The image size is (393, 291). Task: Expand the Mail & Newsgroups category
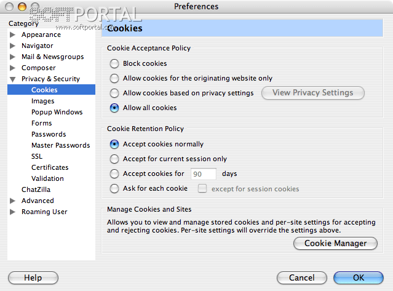point(12,57)
